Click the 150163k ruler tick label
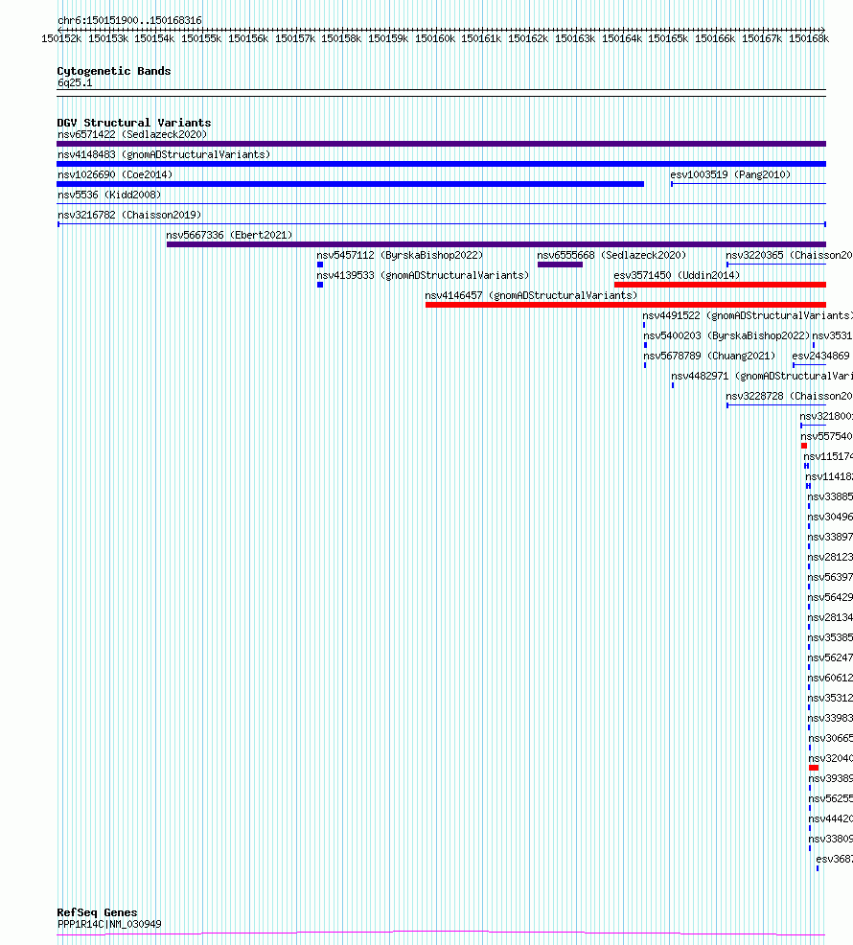Viewport: 853px width, 945px height. pyautogui.click(x=574, y=38)
